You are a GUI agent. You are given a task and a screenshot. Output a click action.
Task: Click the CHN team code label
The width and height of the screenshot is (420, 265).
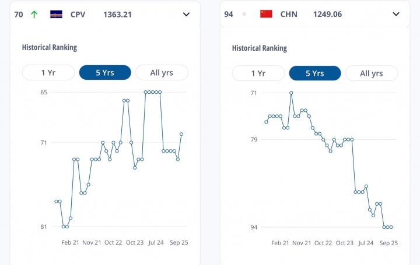click(x=288, y=14)
